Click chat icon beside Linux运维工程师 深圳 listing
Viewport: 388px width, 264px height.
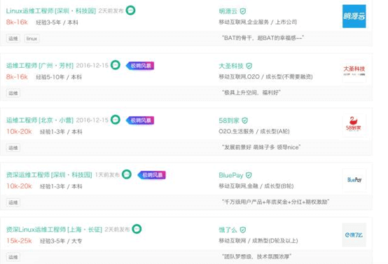[130, 11]
